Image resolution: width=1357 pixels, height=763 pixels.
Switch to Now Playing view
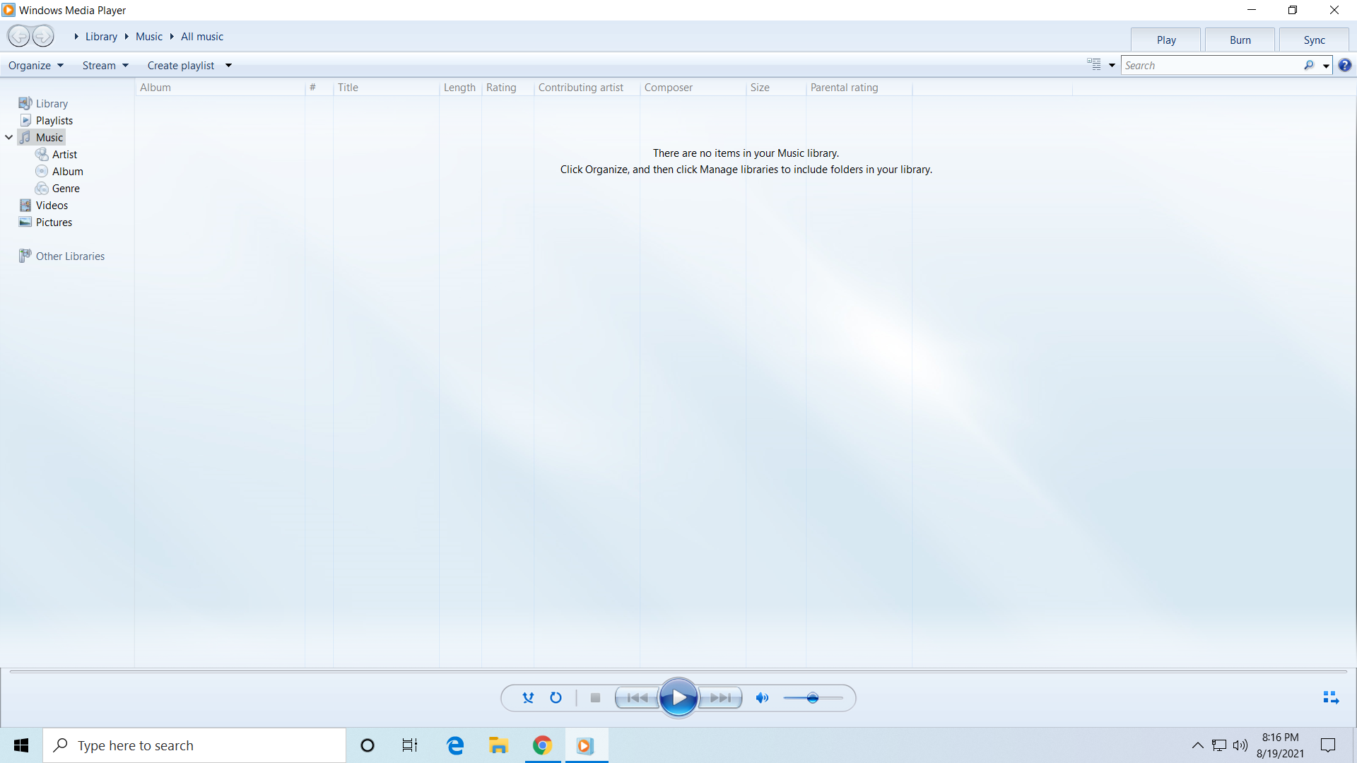point(1331,698)
